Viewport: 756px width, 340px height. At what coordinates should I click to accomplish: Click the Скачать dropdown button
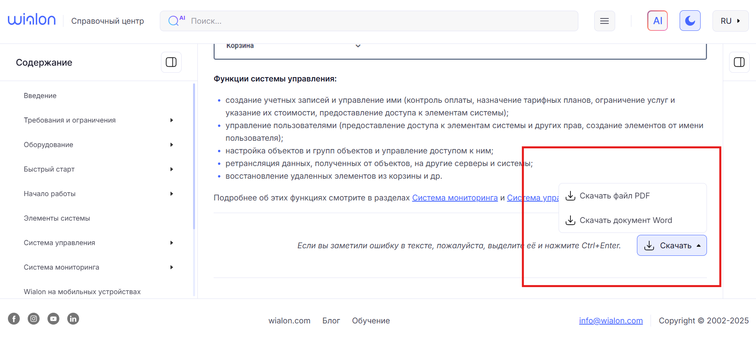(x=672, y=246)
